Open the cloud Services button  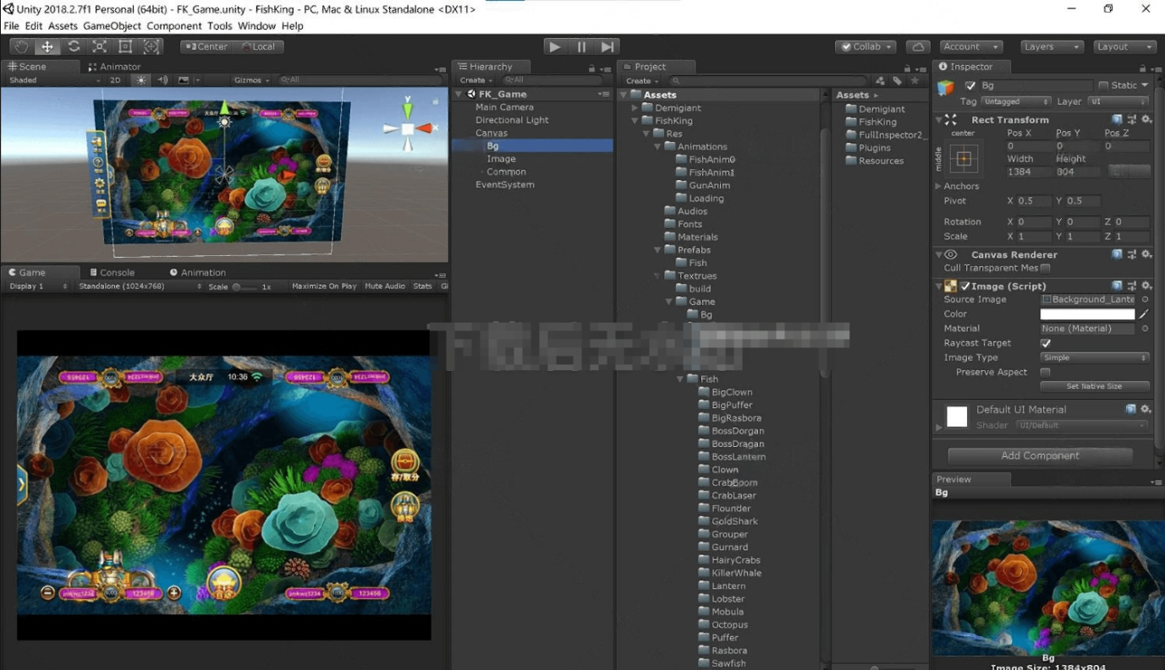[918, 46]
